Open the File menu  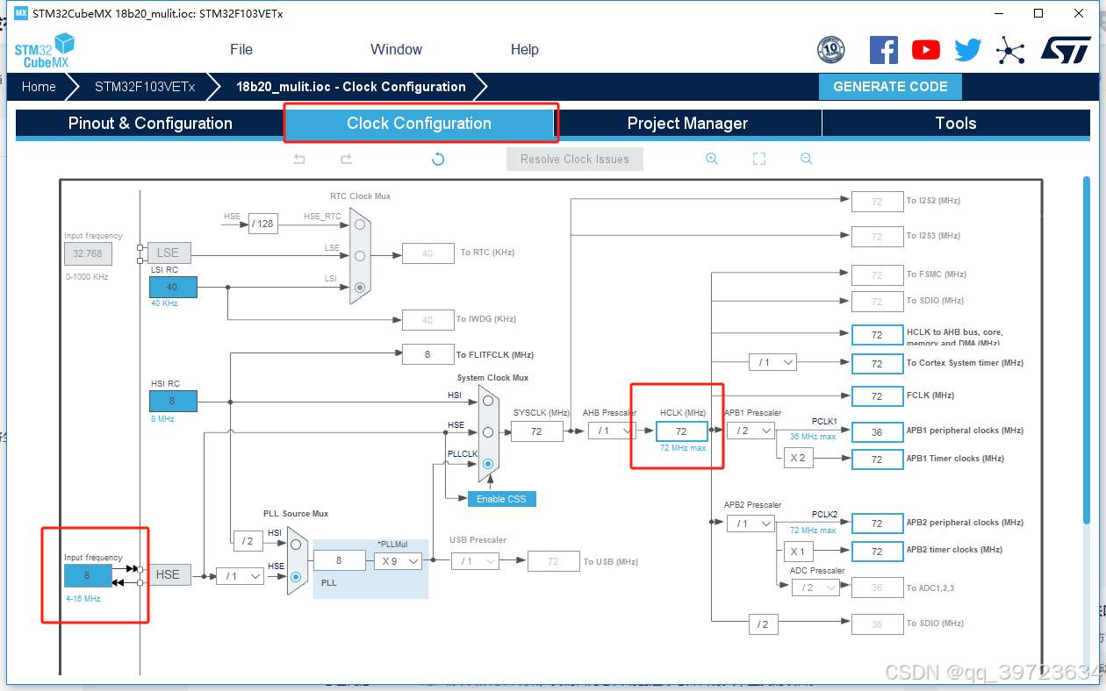pos(241,49)
